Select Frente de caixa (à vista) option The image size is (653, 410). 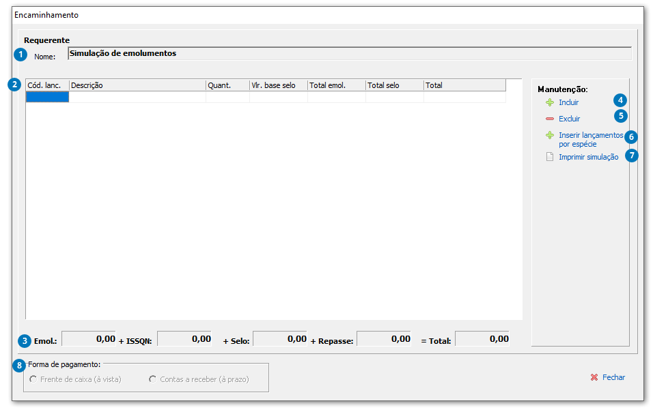click(75, 379)
